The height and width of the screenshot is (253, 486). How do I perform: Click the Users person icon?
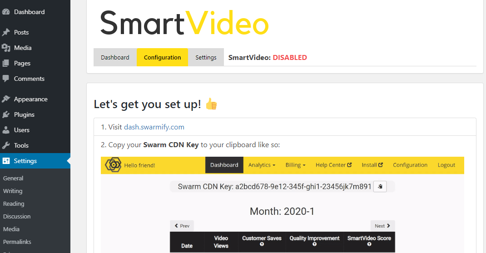(6, 130)
